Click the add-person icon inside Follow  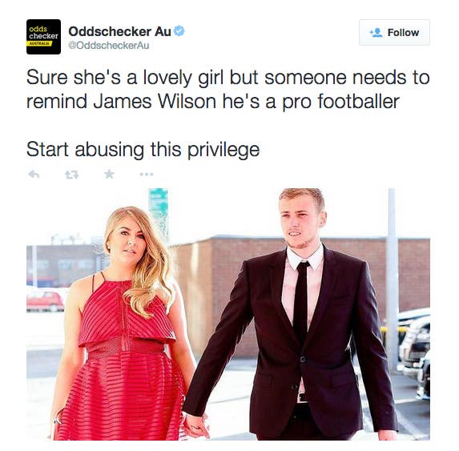(x=376, y=33)
